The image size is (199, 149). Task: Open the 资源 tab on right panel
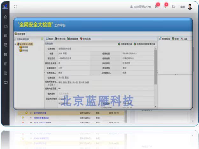175,39
